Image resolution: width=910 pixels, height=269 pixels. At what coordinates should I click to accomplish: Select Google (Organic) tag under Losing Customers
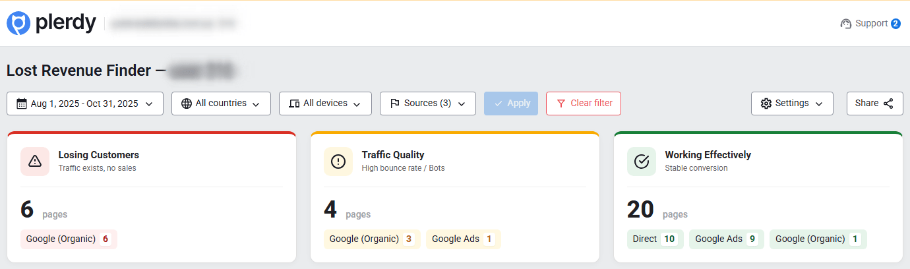pos(69,239)
